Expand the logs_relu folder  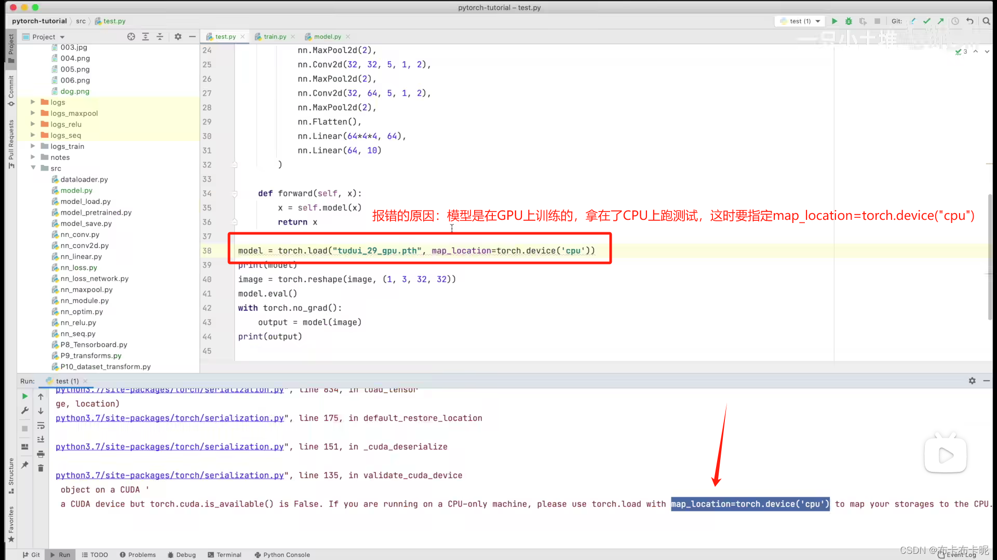(x=33, y=124)
